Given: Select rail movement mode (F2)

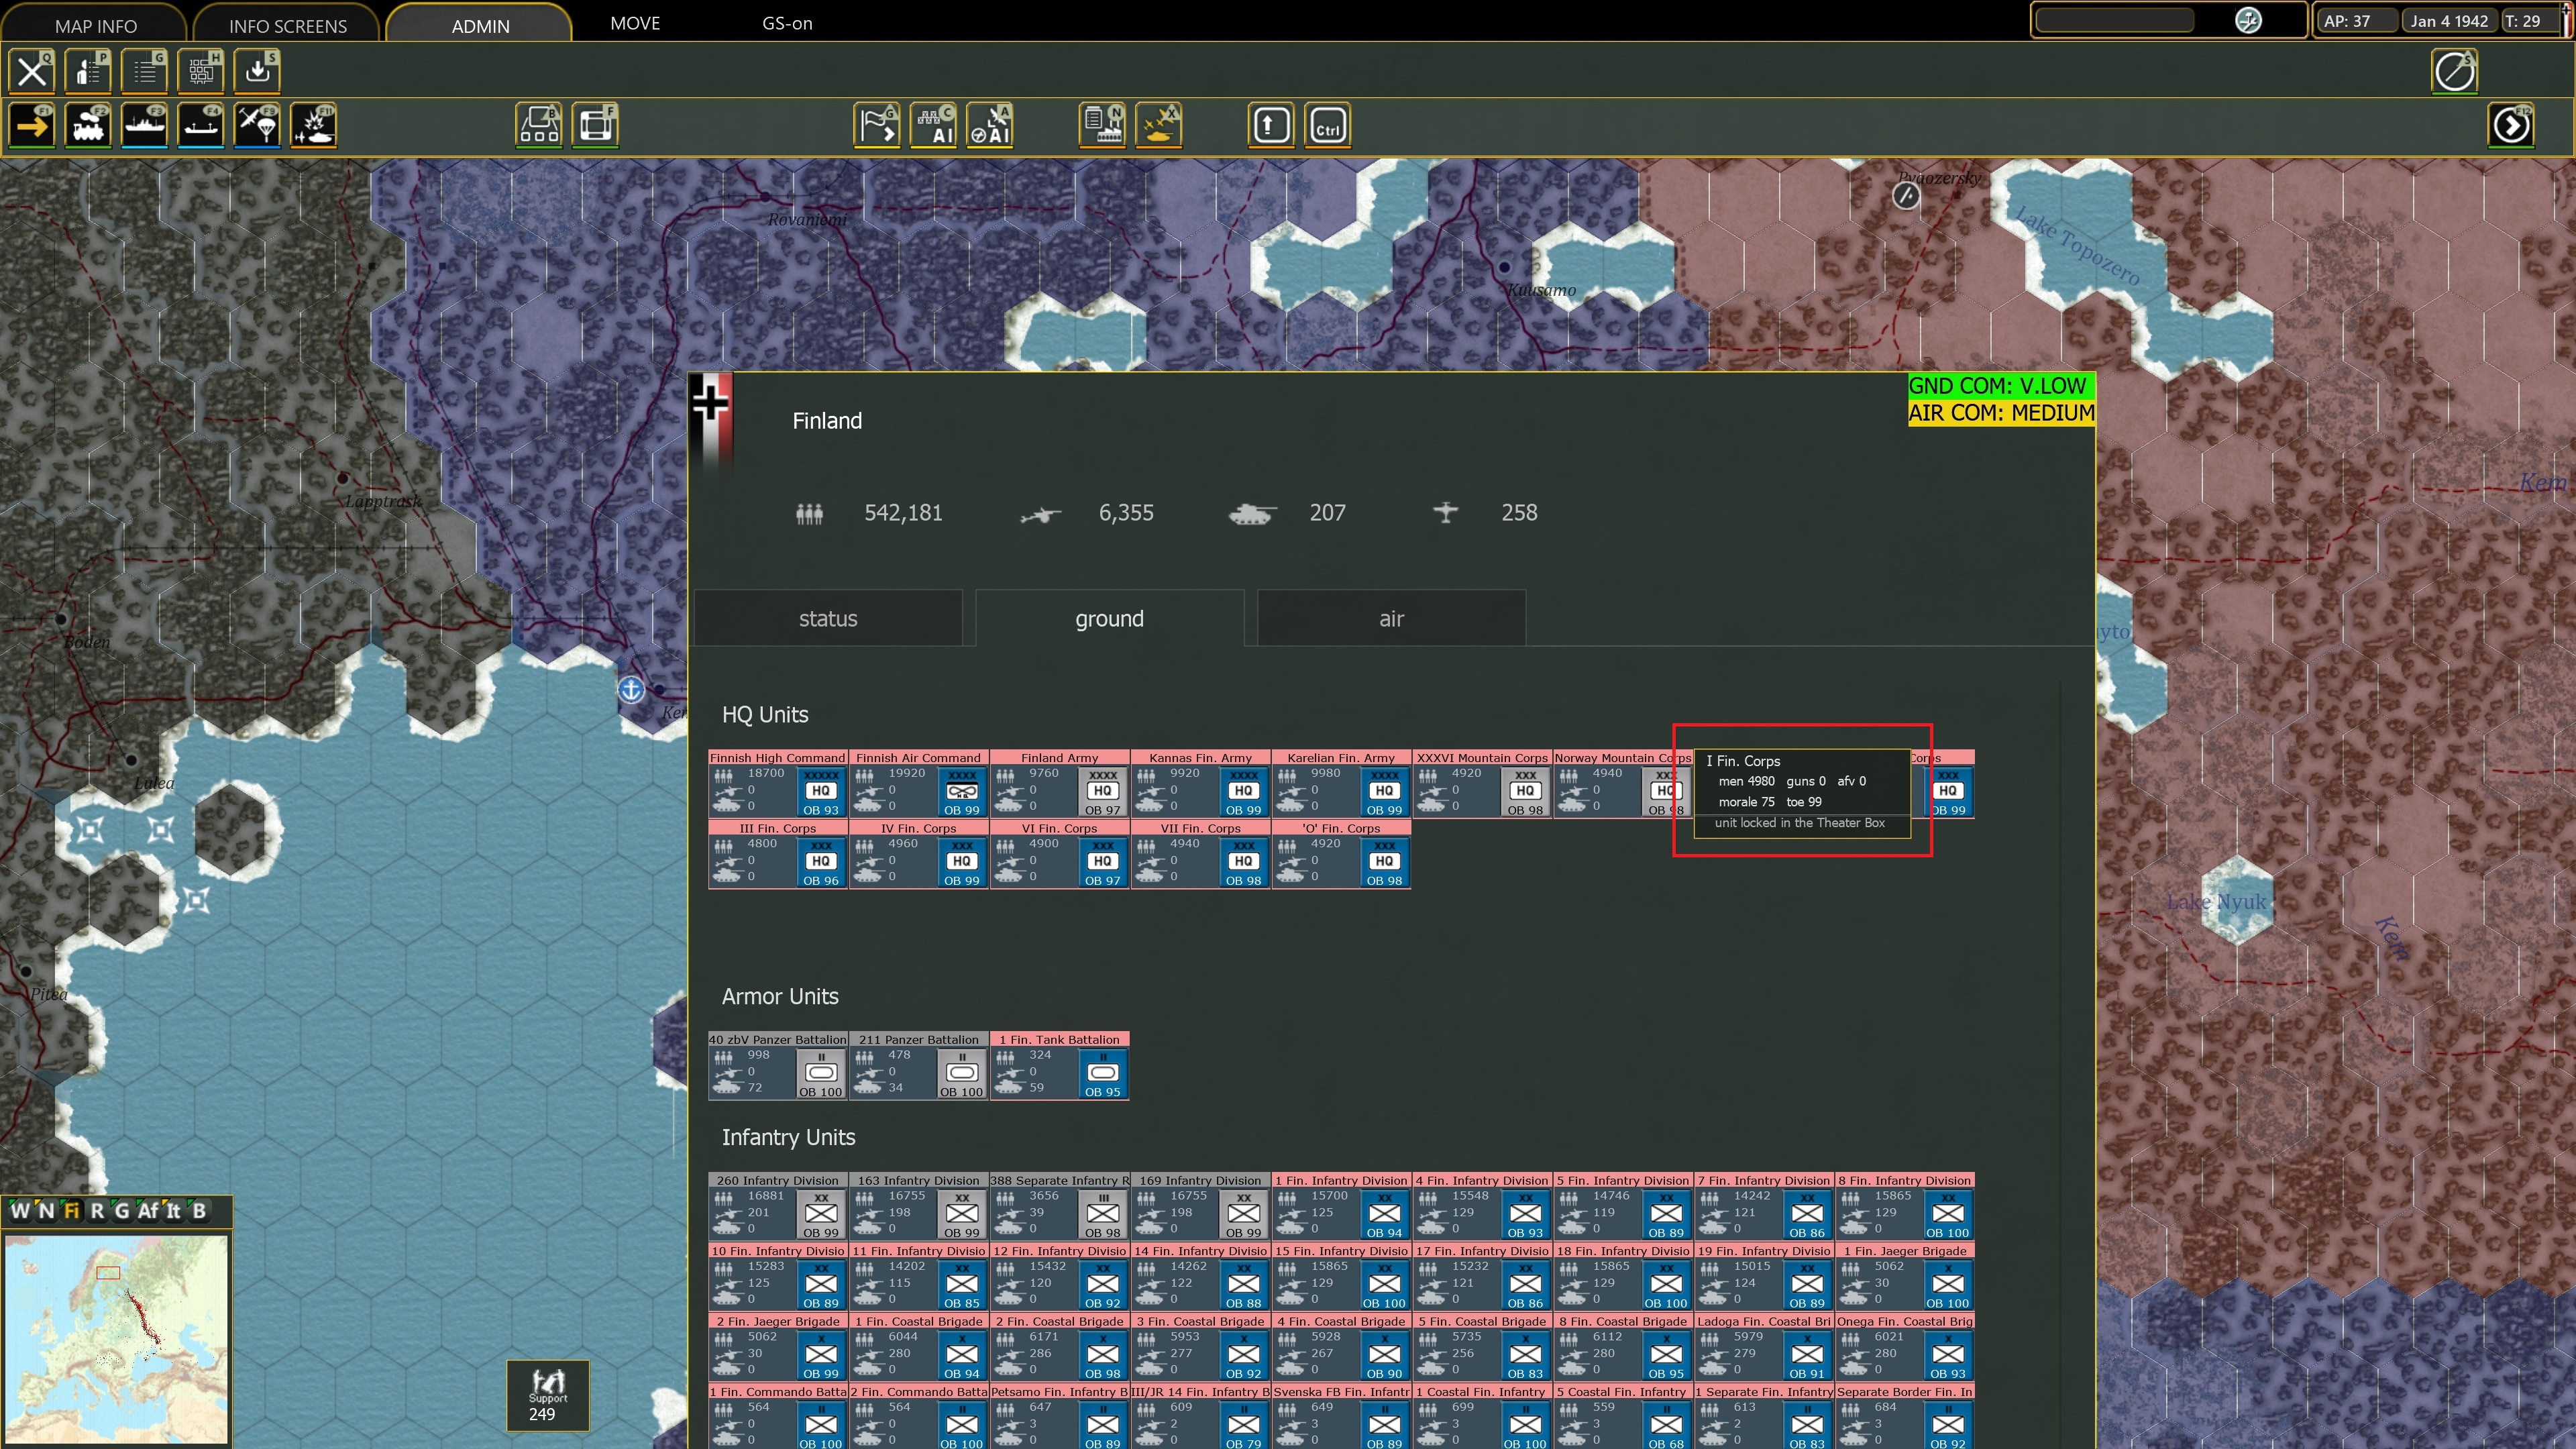Looking at the screenshot, I should [x=88, y=126].
